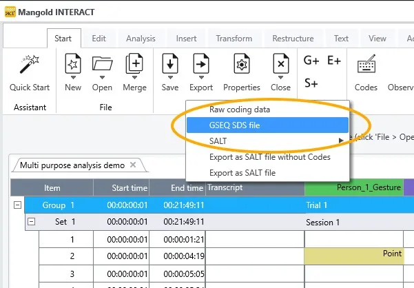Open the Analysis ribbon tab

(141, 39)
